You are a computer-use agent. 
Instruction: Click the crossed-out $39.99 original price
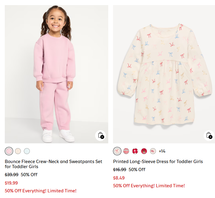tap(12, 175)
